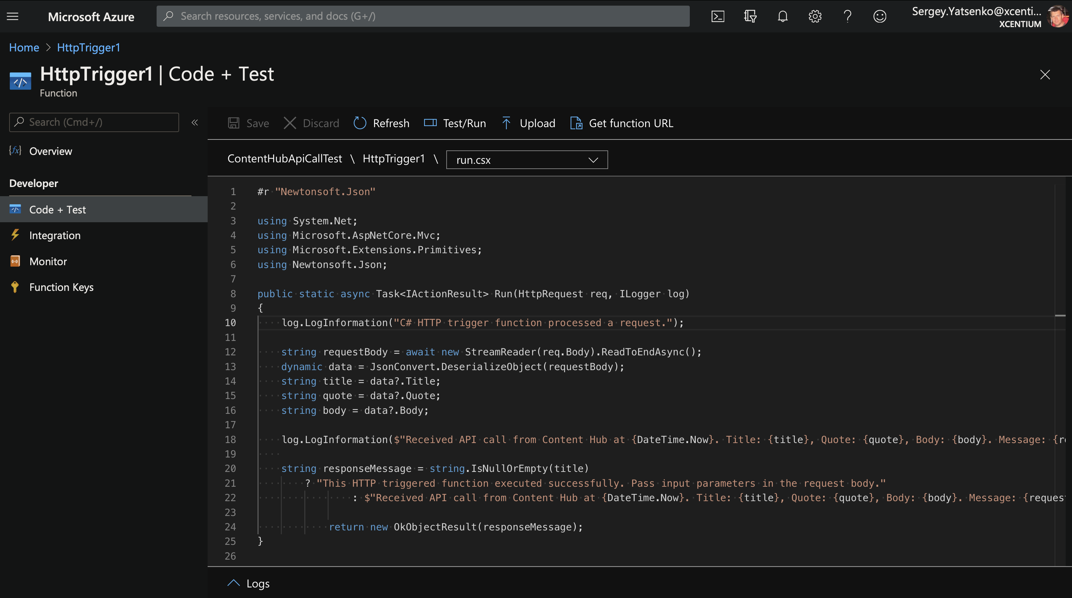
Task: Click the Refresh button label
Action: click(391, 123)
